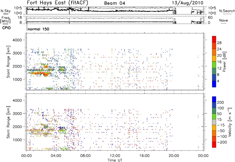The height and width of the screenshot is (162, 235).
Task: Click the power colorbar value '28'
Action: (219, 43)
